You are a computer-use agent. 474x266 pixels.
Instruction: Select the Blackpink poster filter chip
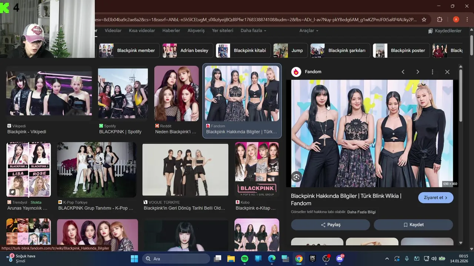401,51
